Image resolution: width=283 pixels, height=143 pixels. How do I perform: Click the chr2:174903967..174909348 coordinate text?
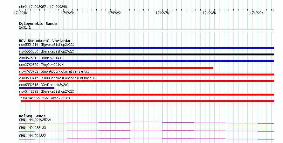[x=43, y=7]
